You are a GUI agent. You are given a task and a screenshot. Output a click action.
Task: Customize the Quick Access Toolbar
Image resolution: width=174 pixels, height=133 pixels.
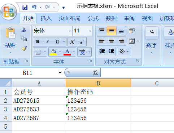pos(64,7)
